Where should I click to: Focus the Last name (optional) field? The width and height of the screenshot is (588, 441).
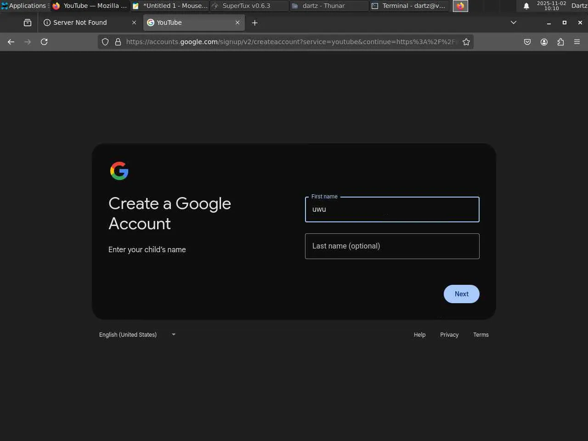tap(392, 246)
